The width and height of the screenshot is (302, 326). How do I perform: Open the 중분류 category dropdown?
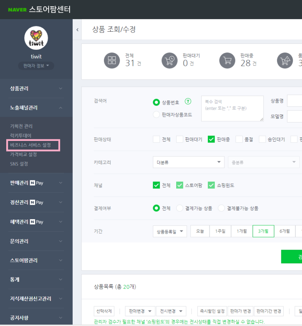tap(264, 162)
